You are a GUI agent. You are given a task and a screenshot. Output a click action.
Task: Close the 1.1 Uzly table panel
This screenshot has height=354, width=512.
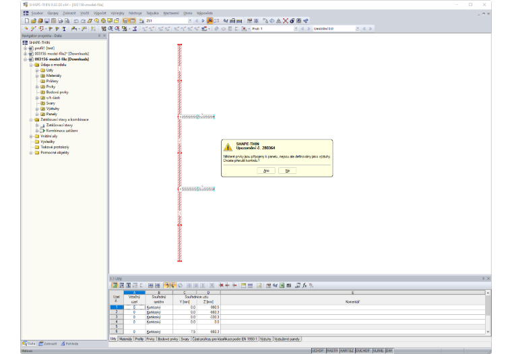pos(488,278)
